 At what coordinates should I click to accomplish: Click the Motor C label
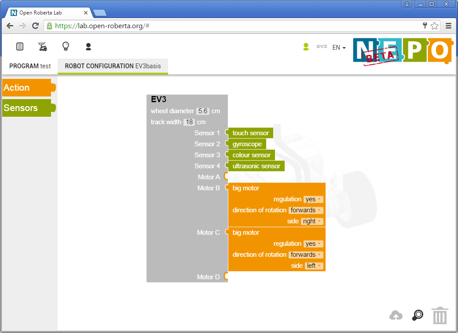click(208, 233)
